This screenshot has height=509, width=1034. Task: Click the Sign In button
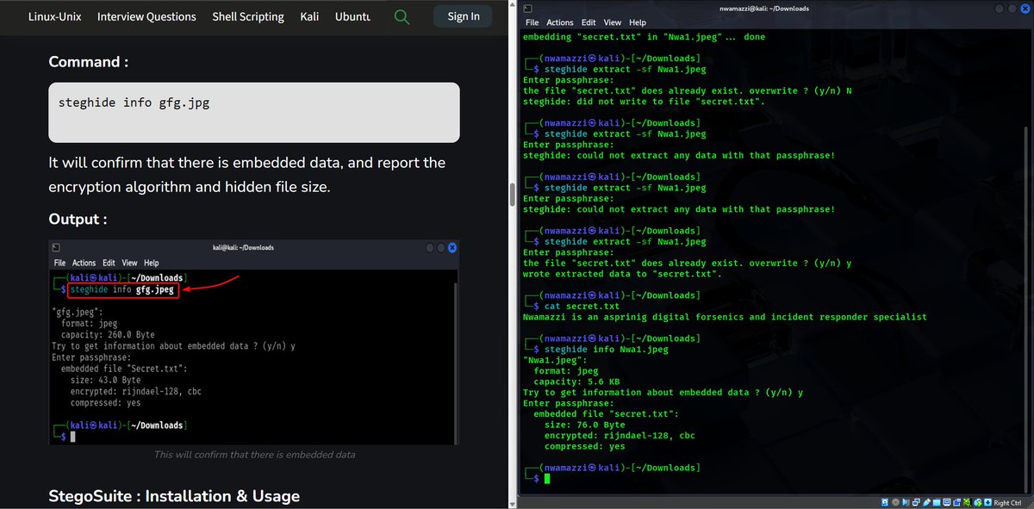[463, 16]
